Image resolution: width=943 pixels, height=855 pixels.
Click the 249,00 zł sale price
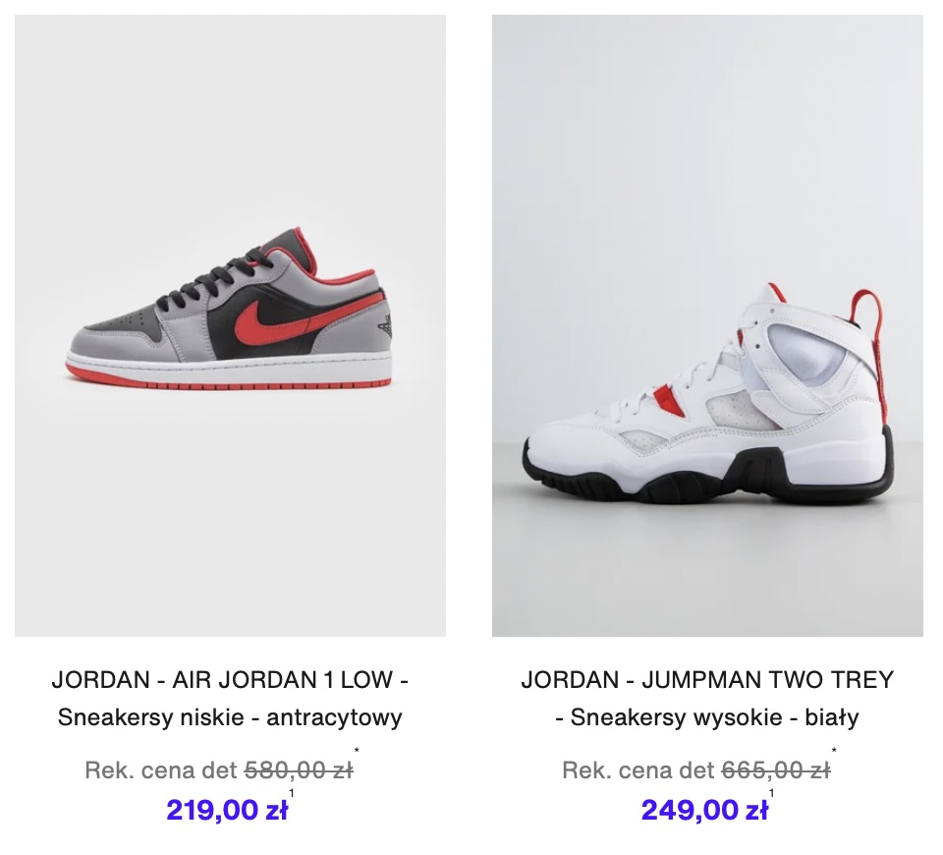coord(704,810)
